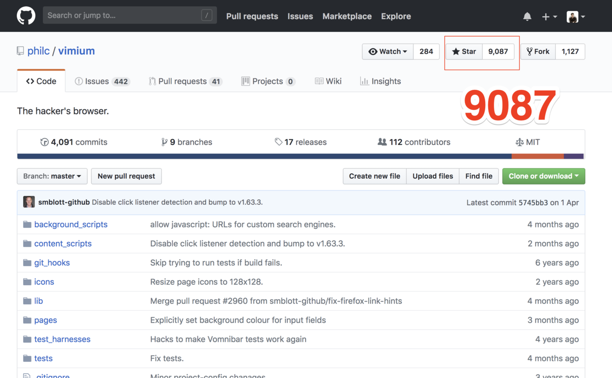
Task: Open Marketplace in top navigation
Action: (x=347, y=16)
